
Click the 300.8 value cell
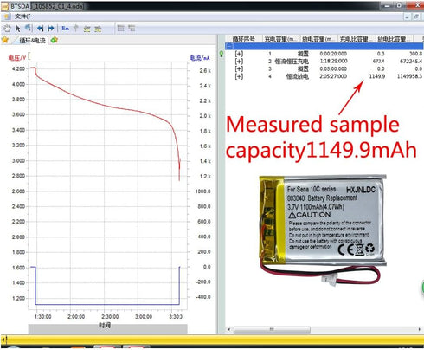click(x=415, y=54)
